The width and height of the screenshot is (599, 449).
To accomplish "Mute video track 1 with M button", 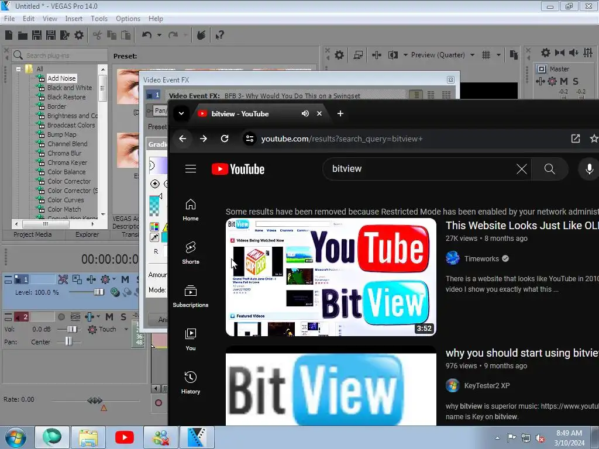I will point(125,279).
